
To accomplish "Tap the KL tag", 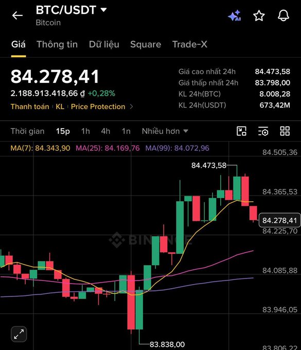I will coord(60,107).
